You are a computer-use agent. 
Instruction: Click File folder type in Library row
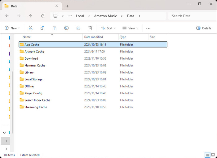click(x=126, y=72)
